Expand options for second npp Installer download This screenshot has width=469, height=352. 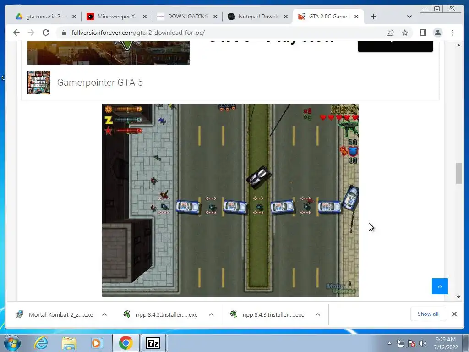318,314
